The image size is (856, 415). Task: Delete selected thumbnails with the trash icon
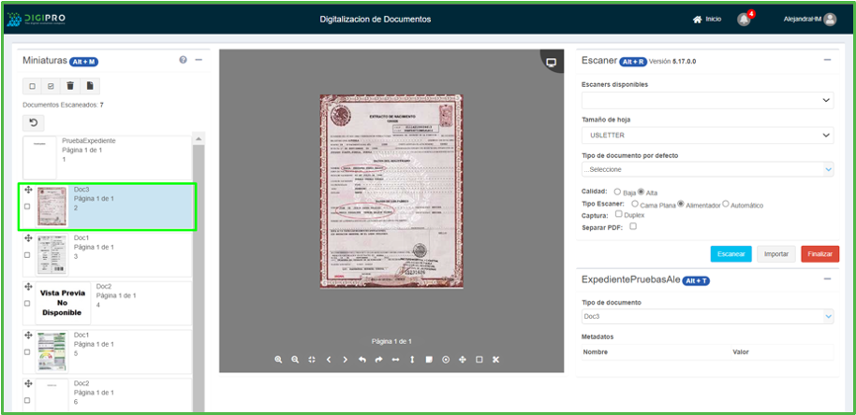click(70, 86)
